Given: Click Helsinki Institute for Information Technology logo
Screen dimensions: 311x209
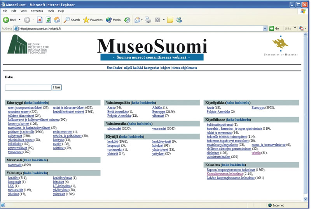Looking at the screenshot, I should pyautogui.click(x=28, y=44).
